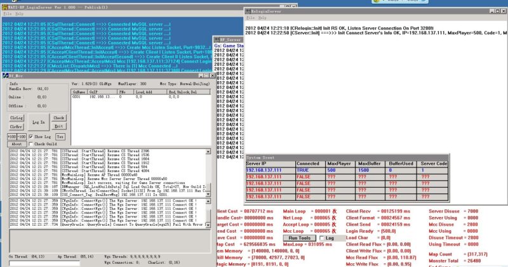Click the -100 button
The width and height of the screenshot is (508, 267).
[21, 136]
